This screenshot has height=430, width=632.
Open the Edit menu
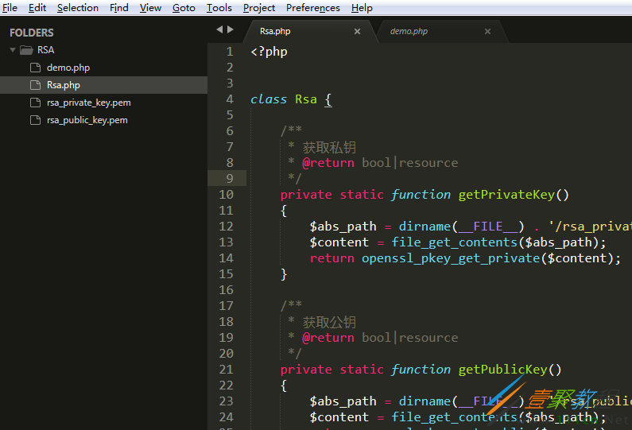tap(37, 8)
